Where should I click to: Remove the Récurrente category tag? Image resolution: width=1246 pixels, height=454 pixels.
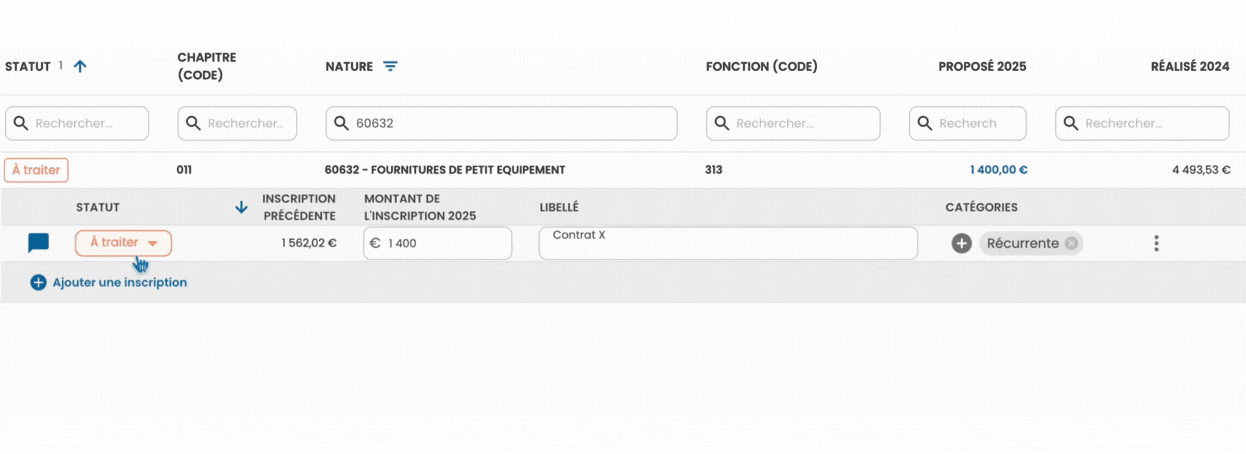pyautogui.click(x=1071, y=243)
